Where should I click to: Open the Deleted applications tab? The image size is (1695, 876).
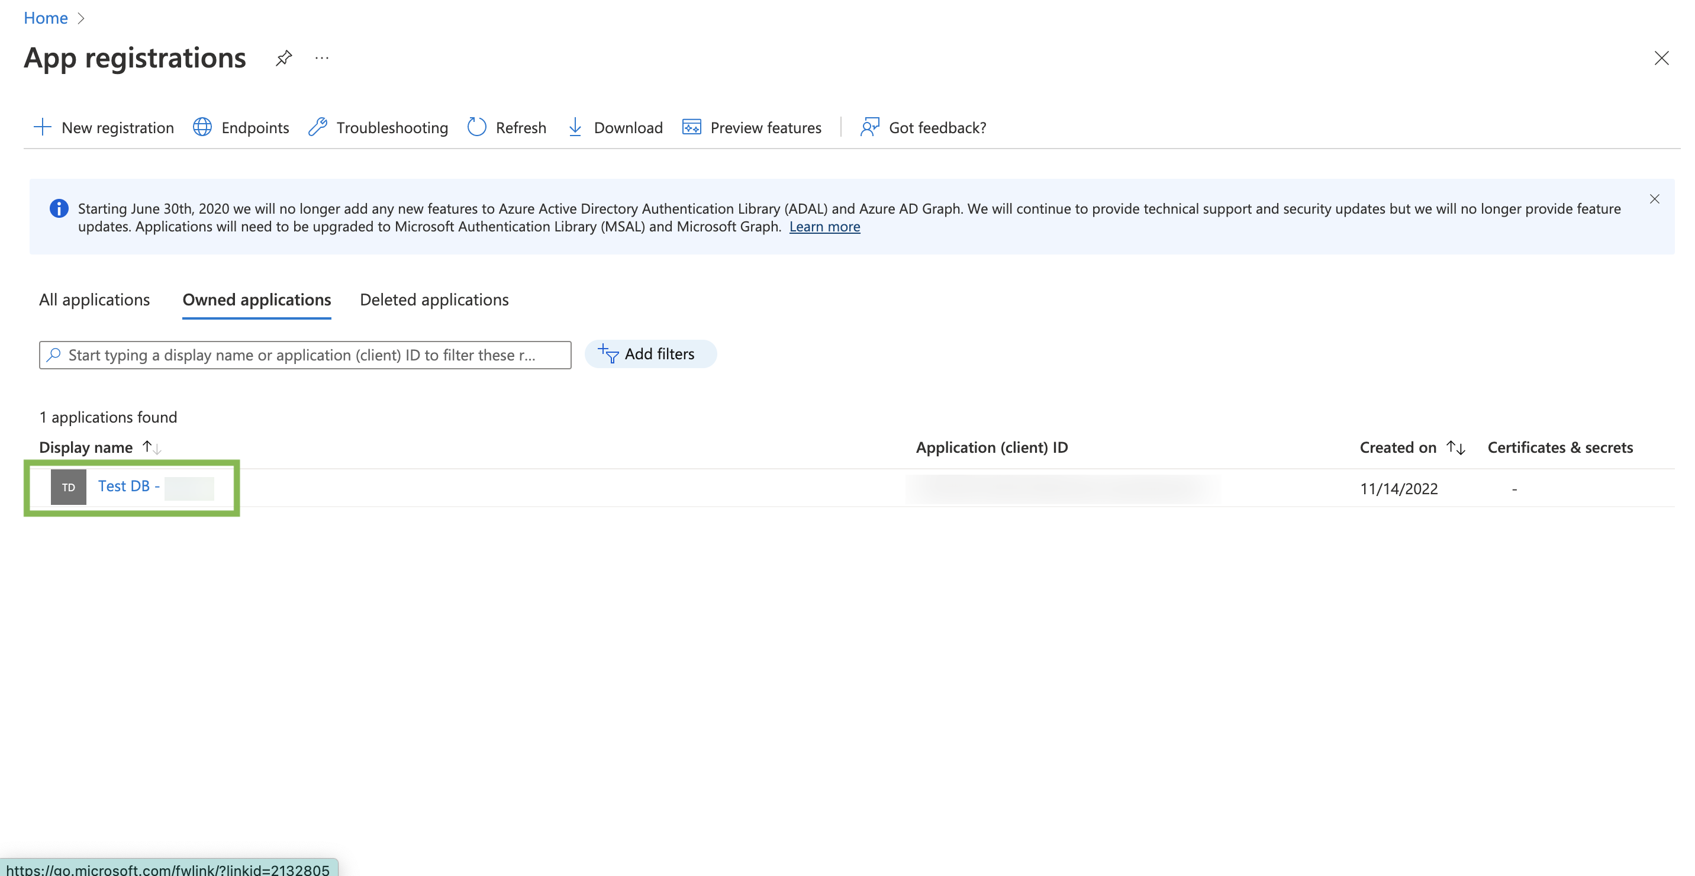click(434, 299)
